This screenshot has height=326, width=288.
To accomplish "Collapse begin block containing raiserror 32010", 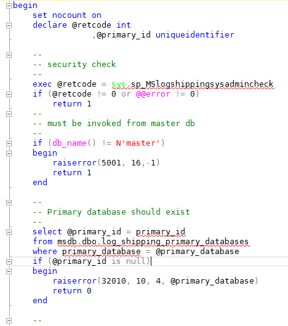I will pyautogui.click(x=9, y=271).
